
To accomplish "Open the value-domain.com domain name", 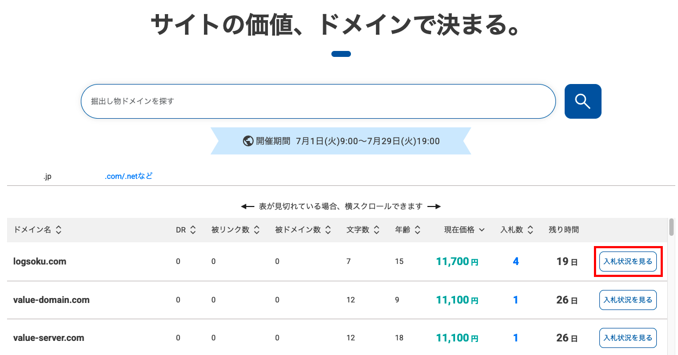I will coord(52,300).
